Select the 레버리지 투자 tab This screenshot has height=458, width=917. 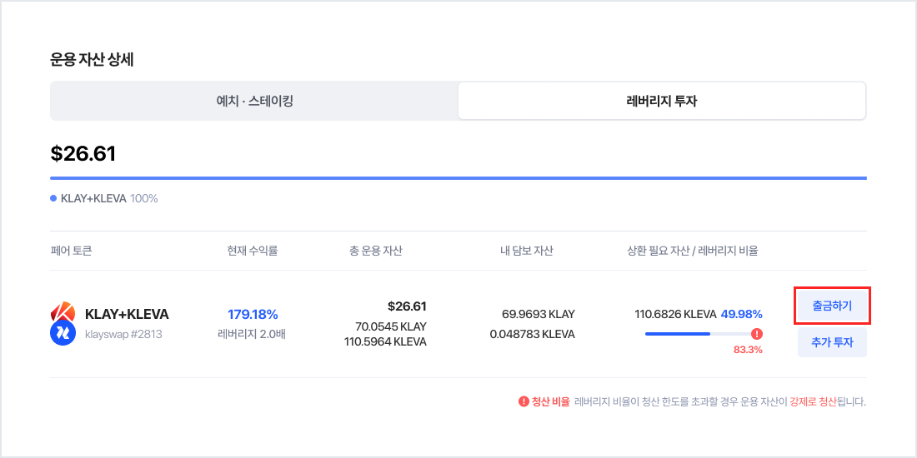(x=661, y=101)
